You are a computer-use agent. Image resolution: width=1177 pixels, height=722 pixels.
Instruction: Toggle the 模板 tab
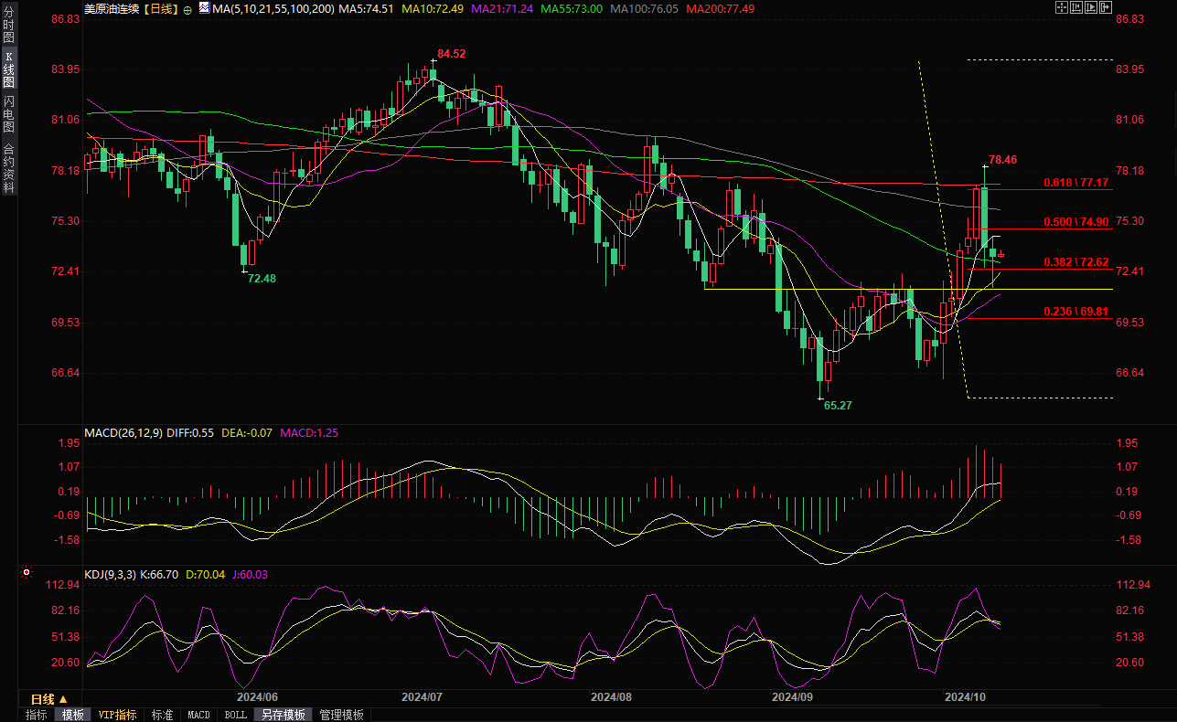click(72, 715)
